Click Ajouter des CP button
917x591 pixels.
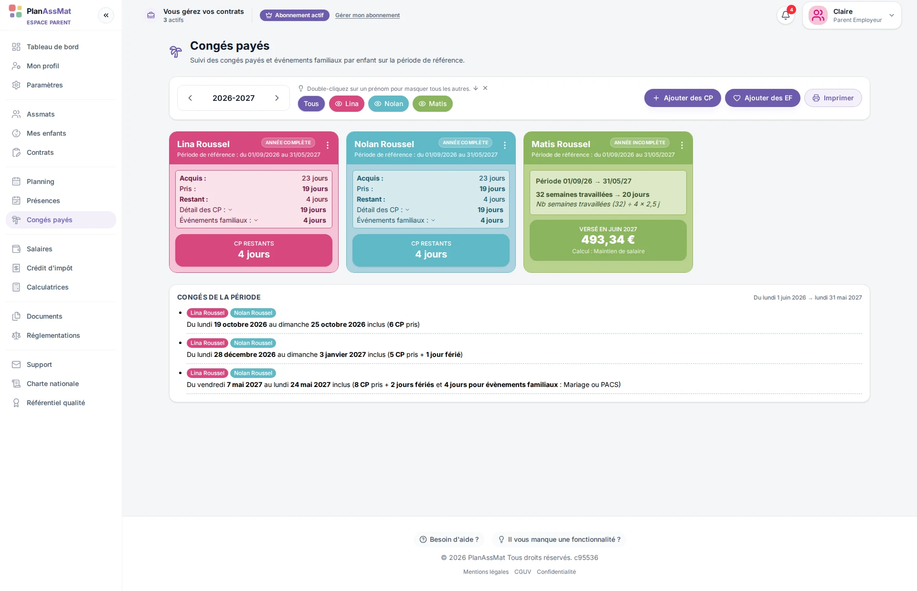click(x=682, y=98)
